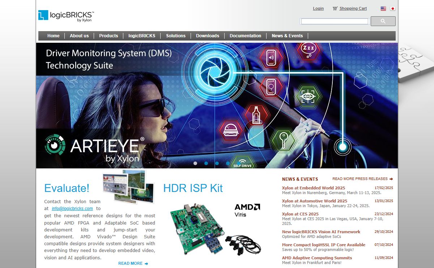Switch to the Japanese flag
This screenshot has height=268, width=434.
click(393, 8)
